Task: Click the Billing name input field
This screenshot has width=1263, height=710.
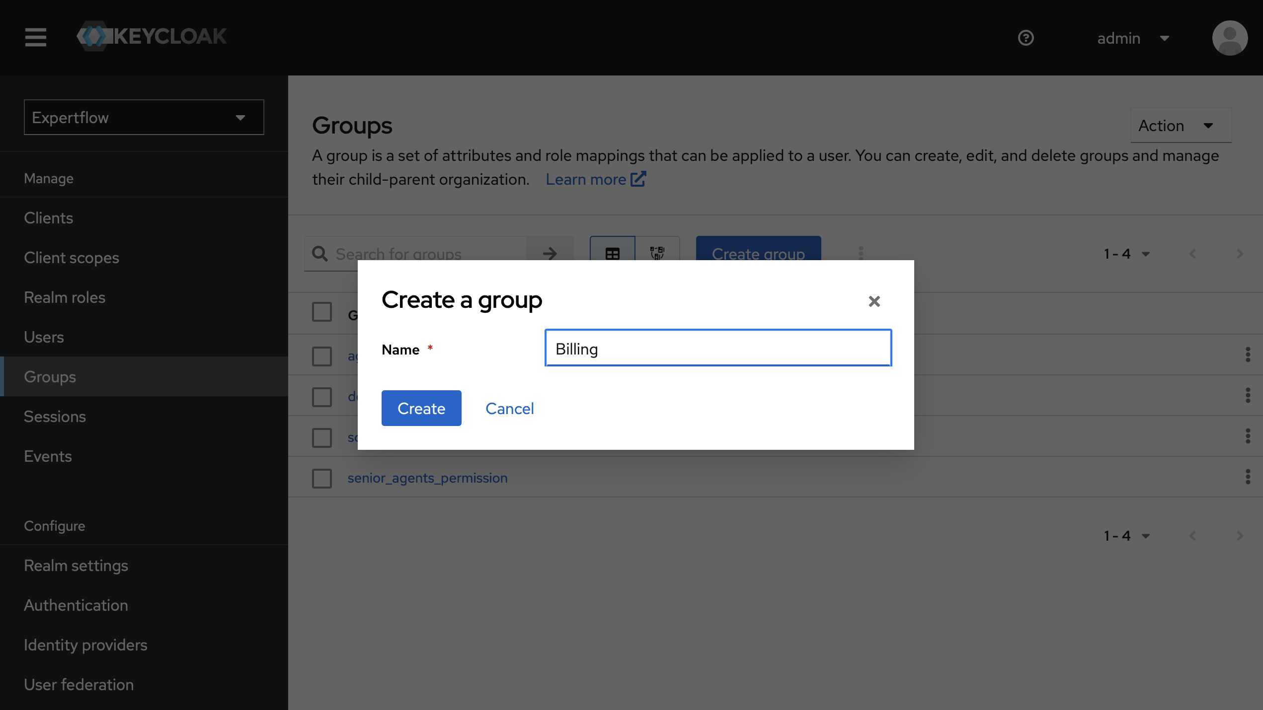Action: pos(717,349)
